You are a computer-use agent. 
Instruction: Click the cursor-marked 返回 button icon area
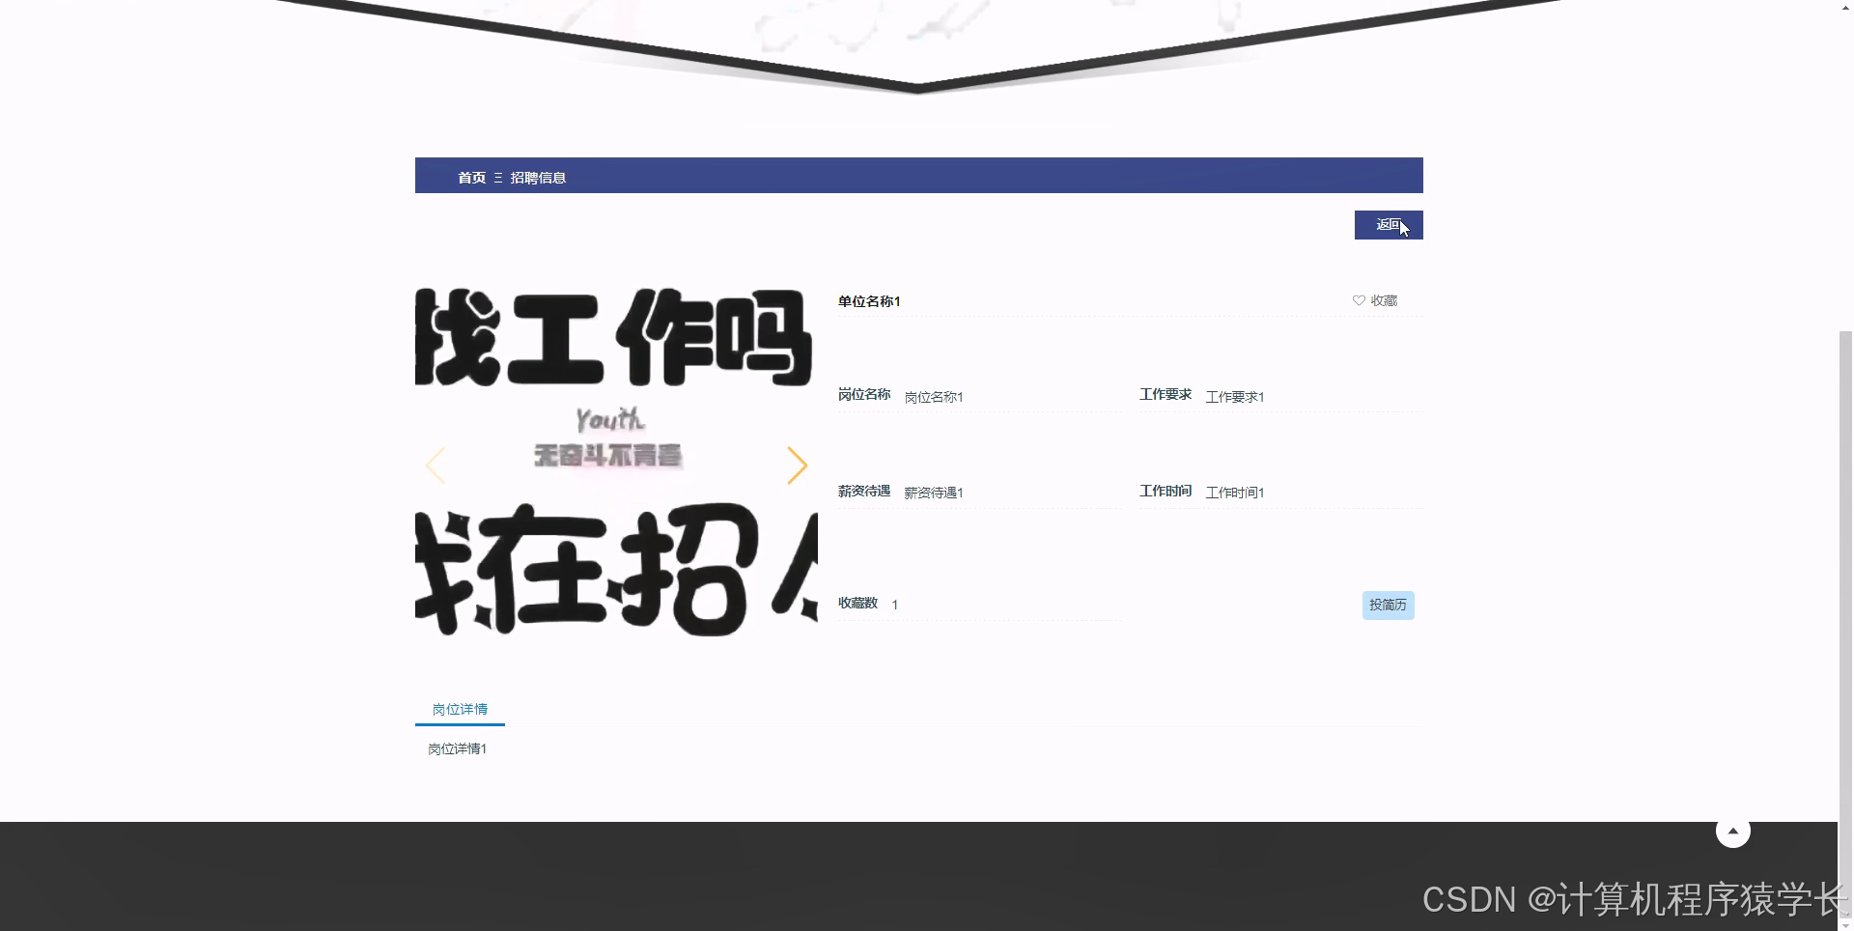pyautogui.click(x=1389, y=224)
